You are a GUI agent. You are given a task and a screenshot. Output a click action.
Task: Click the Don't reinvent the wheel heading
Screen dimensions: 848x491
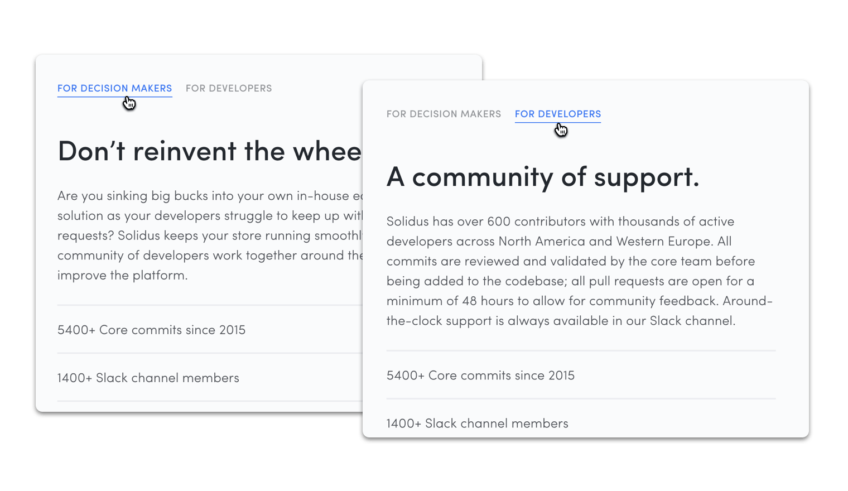point(209,151)
